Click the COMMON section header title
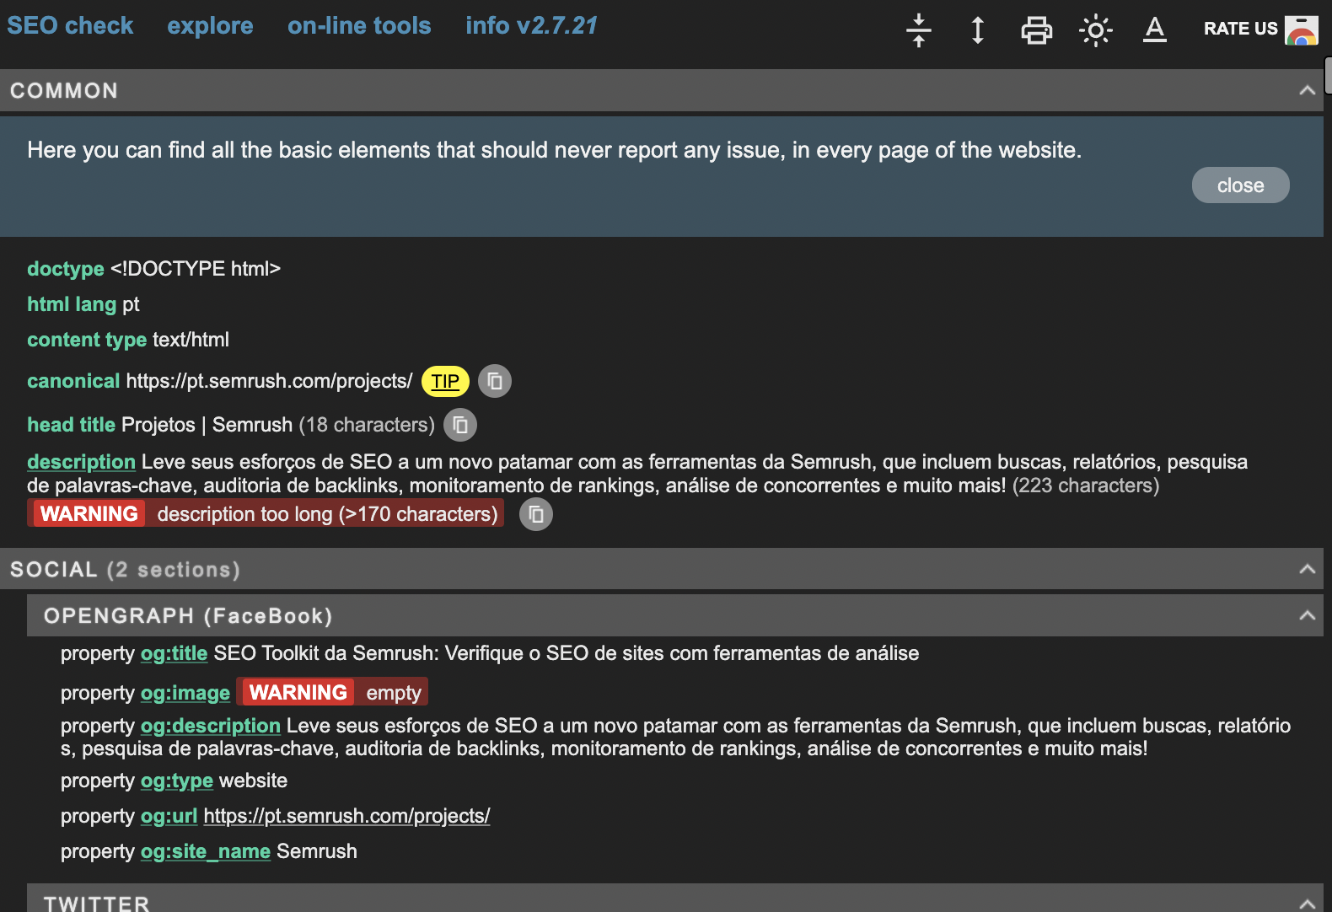 (x=64, y=90)
